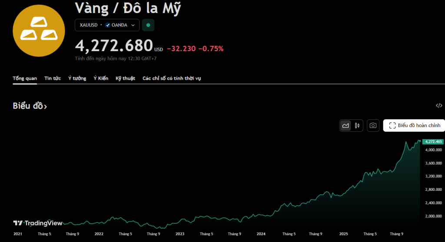Open the XAUUSD OANDA symbol dropdown
The image size is (445, 242).
(107, 25)
